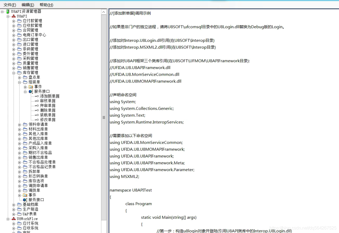Select 添加新单据 in the tree
Screen dimensions: 339x233
[x=50, y=96]
